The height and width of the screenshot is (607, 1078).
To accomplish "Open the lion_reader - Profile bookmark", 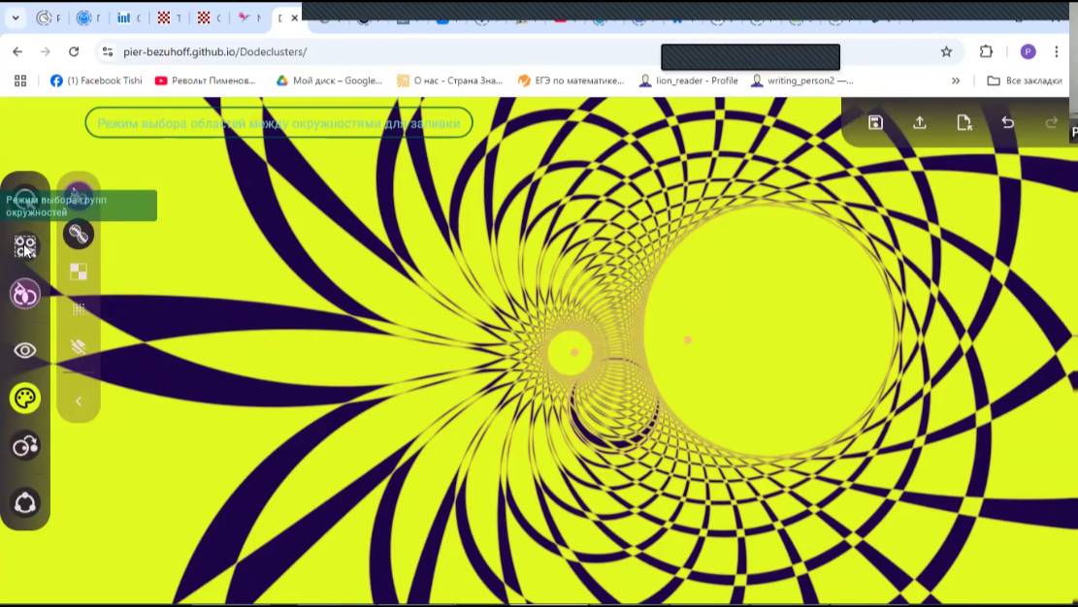I will pos(688,80).
